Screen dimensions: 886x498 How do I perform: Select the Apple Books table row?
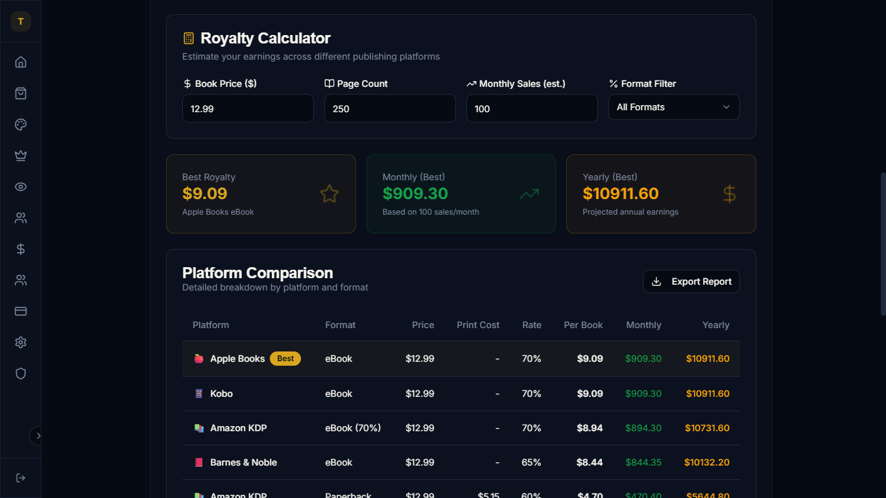click(x=461, y=359)
